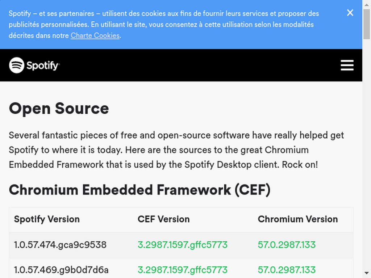This screenshot has height=278, width=371.
Task: Click the Spotify Version column header
Action: click(47, 219)
